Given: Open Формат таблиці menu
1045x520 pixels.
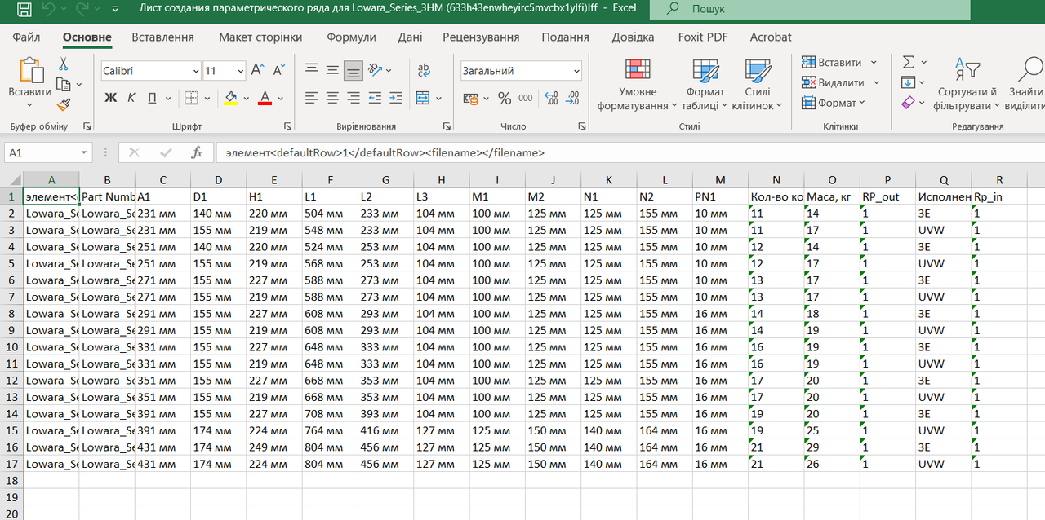Looking at the screenshot, I should (x=705, y=85).
